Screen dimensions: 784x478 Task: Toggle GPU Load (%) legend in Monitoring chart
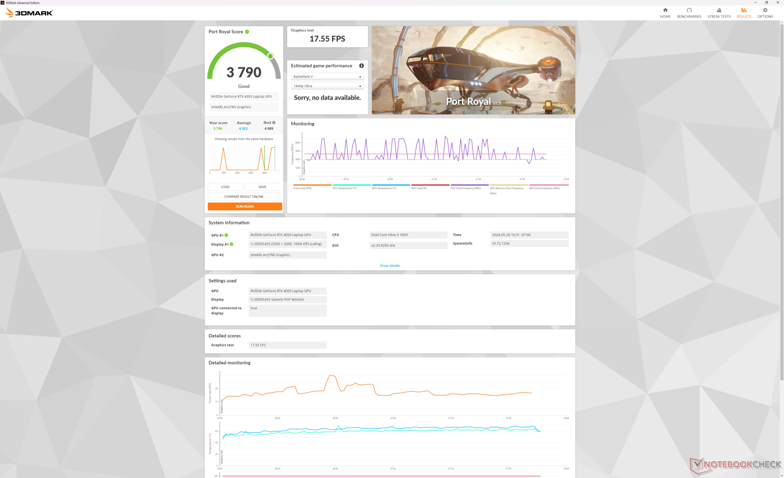pyautogui.click(x=419, y=188)
